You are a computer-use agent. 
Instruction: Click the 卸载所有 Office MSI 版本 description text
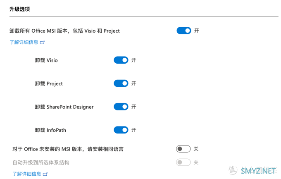click(64, 31)
